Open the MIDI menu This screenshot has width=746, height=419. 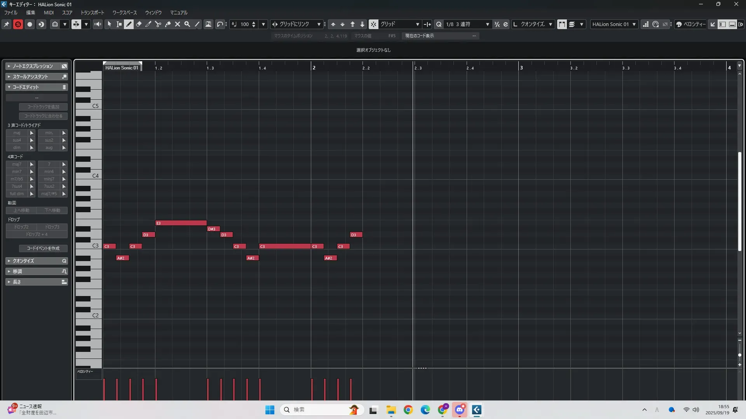tap(49, 13)
